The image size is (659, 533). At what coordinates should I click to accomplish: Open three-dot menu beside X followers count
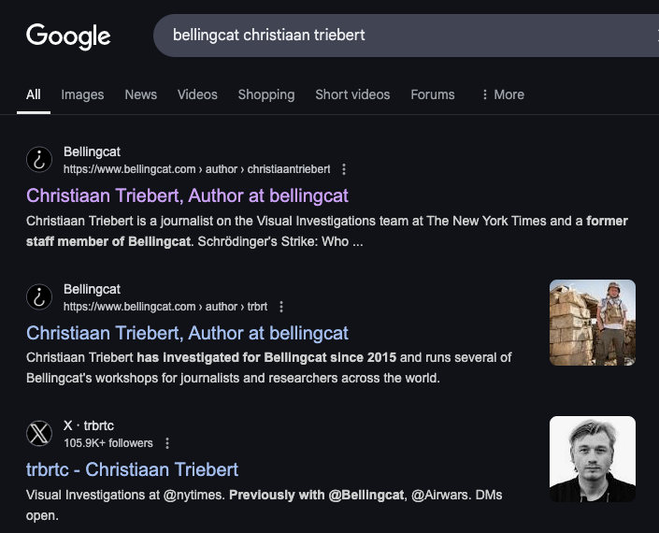[x=167, y=443]
